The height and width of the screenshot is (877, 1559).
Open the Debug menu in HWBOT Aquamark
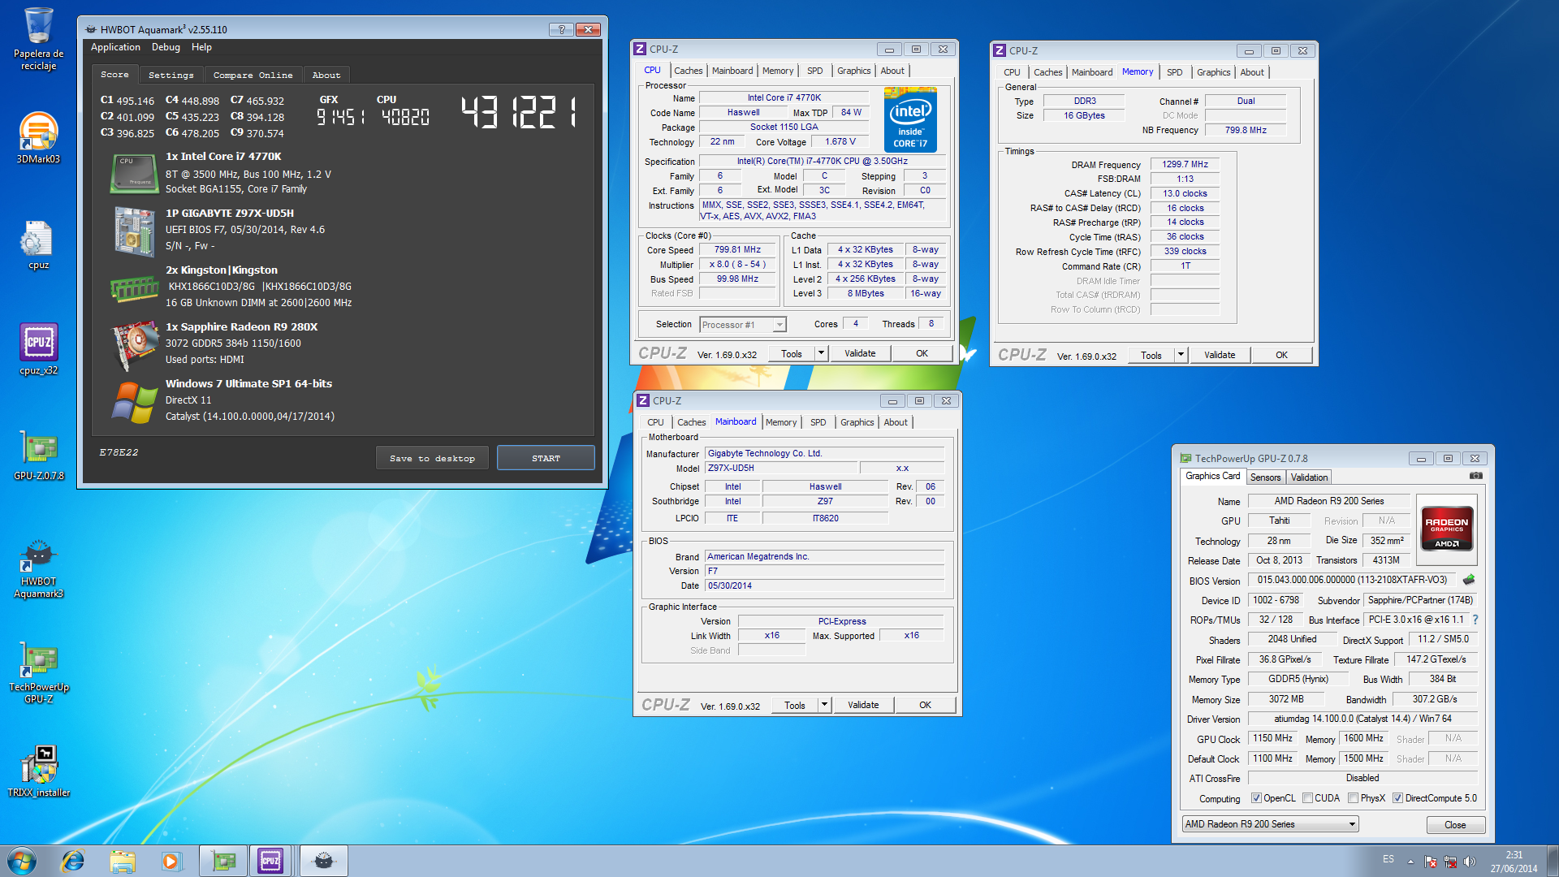pos(166,47)
